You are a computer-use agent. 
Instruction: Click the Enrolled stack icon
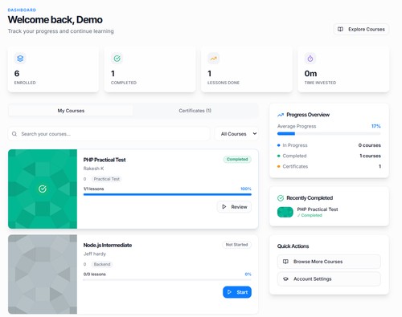point(20,59)
